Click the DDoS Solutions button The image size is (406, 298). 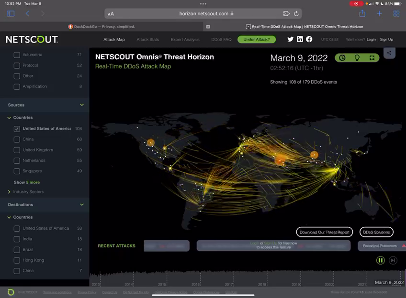[x=376, y=232]
